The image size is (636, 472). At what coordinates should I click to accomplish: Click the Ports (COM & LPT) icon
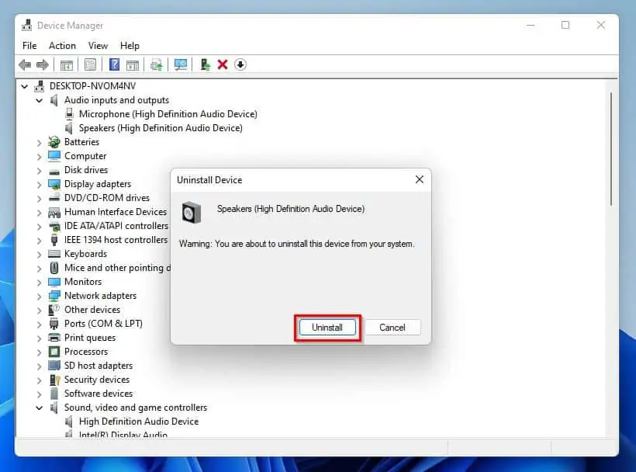(54, 324)
